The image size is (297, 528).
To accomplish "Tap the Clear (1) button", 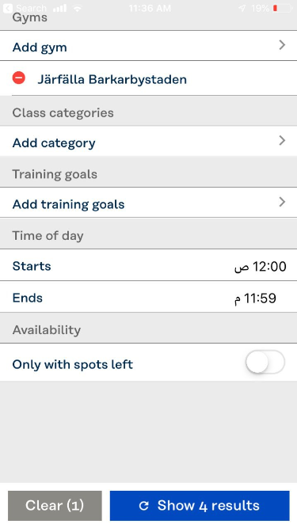I will click(x=55, y=505).
